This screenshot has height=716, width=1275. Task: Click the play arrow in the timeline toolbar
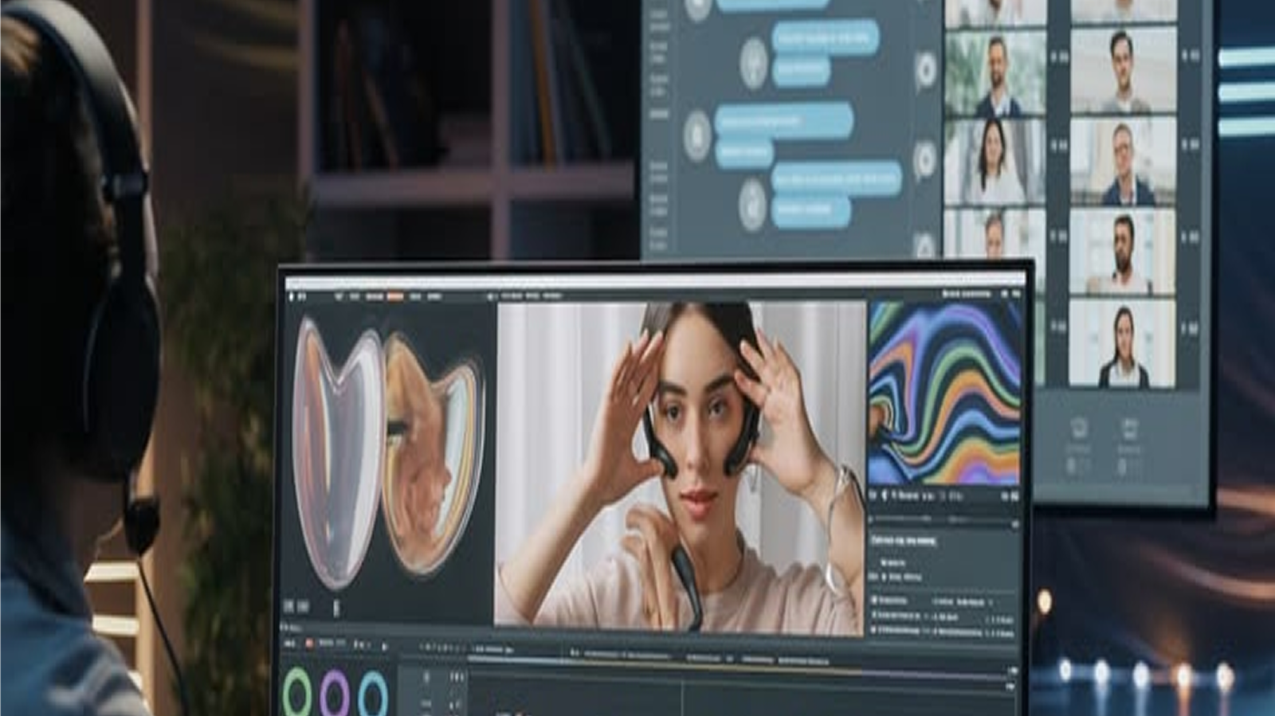pyautogui.click(x=384, y=646)
